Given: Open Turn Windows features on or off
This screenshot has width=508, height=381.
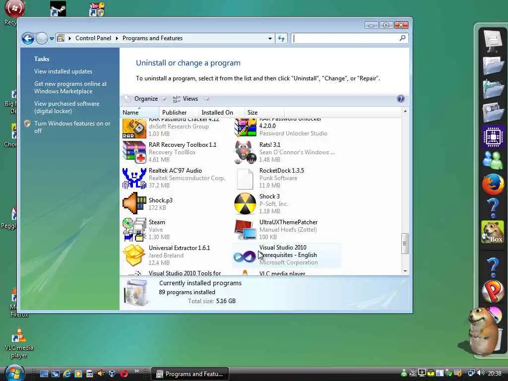Looking at the screenshot, I should (72, 127).
